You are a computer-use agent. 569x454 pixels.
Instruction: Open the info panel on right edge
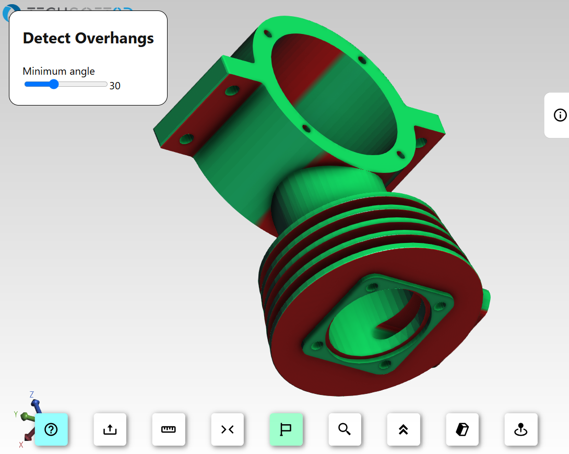[x=560, y=115]
